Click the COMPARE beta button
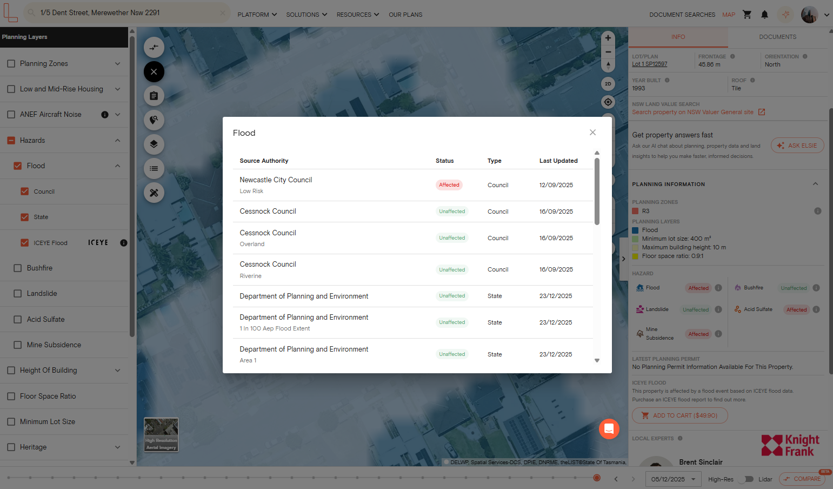Image resolution: width=833 pixels, height=489 pixels. tap(802, 479)
